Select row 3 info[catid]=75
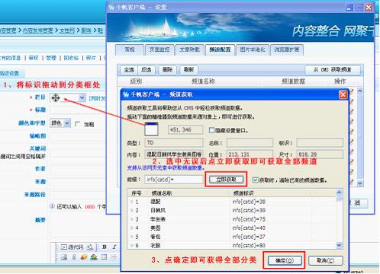The width and height of the screenshot is (380, 274). pyautogui.click(x=232, y=219)
